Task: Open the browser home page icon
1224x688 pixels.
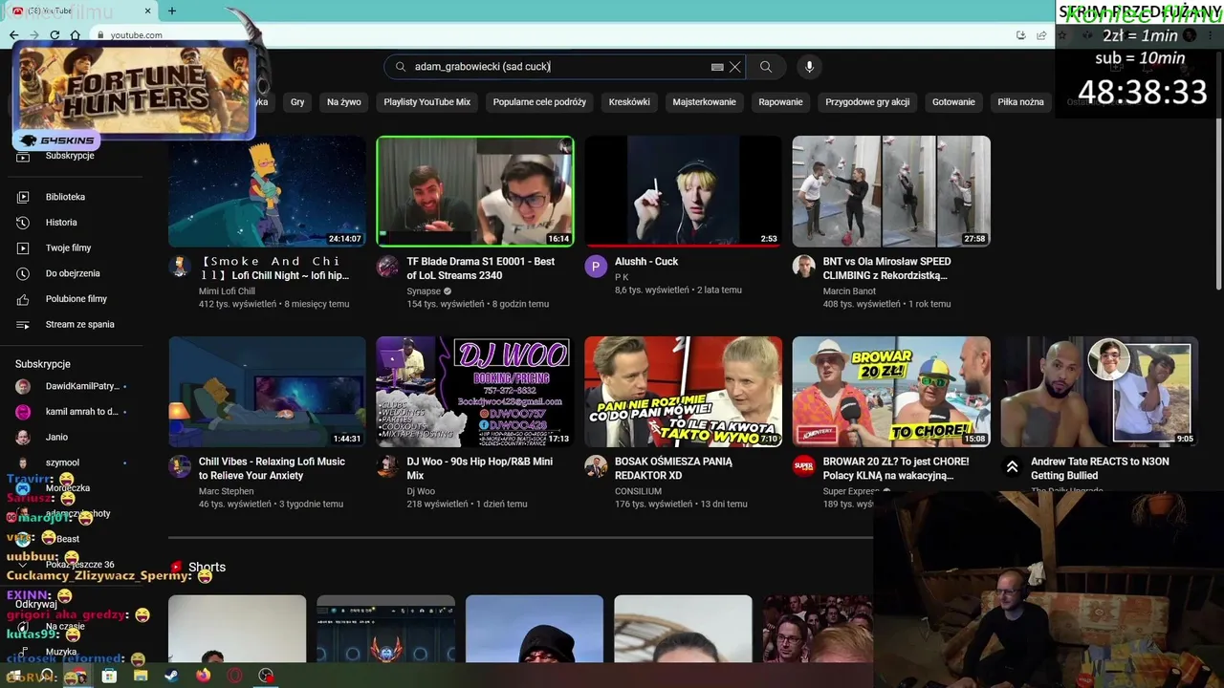Action: click(76, 35)
